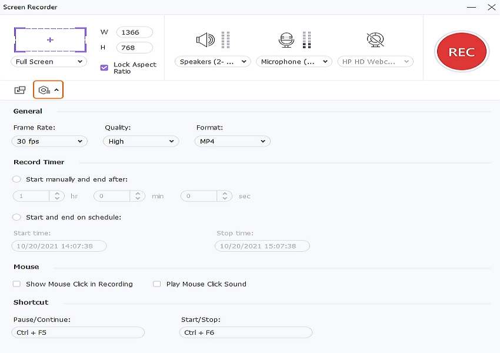Click the Mouse section heading
Screen dimensions: 500x353
[x=26, y=267]
